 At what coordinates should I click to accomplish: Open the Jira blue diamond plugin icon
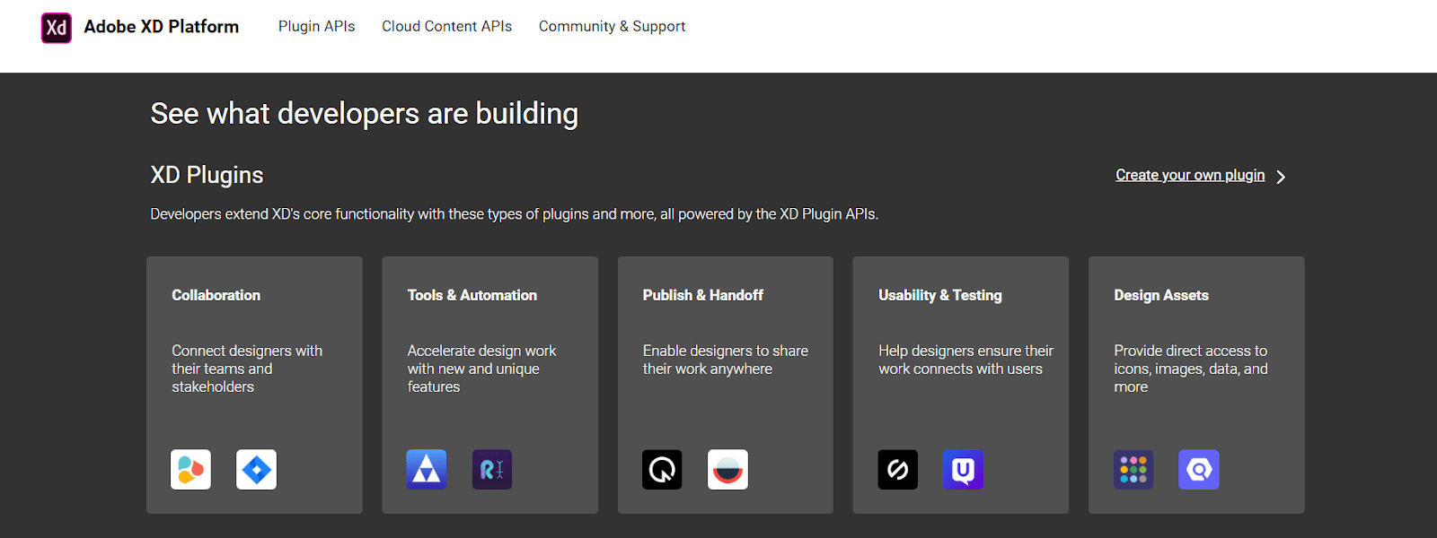[x=257, y=470]
